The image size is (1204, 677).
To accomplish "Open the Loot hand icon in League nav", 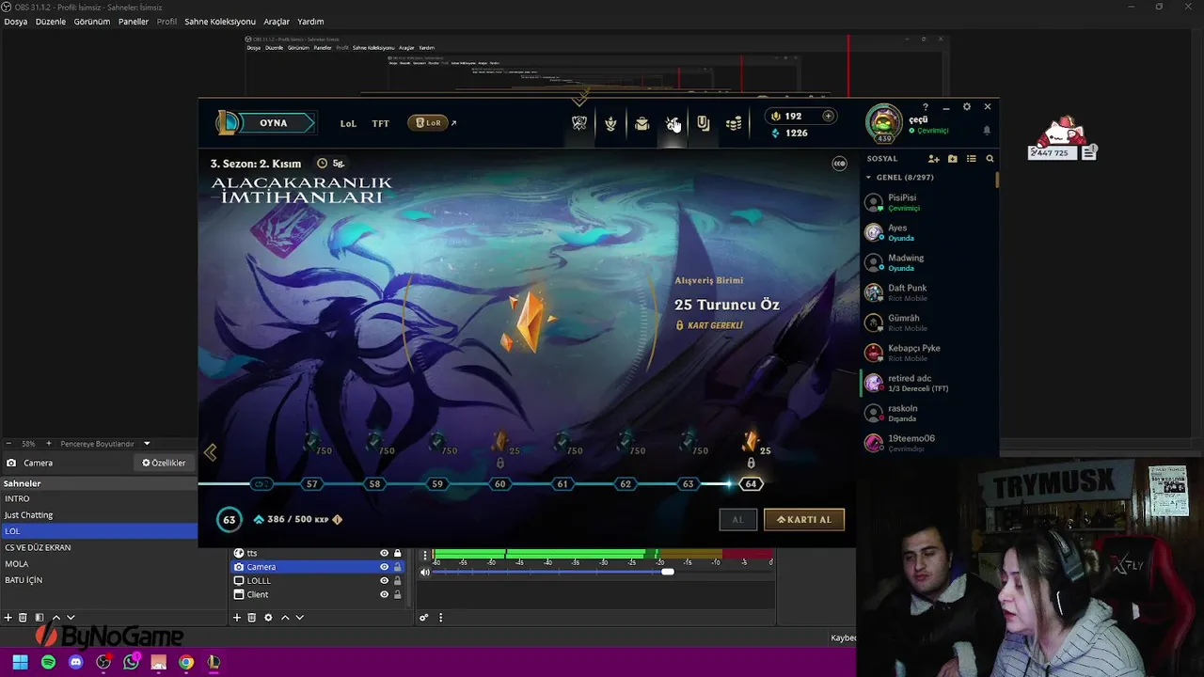I will 673,123.
